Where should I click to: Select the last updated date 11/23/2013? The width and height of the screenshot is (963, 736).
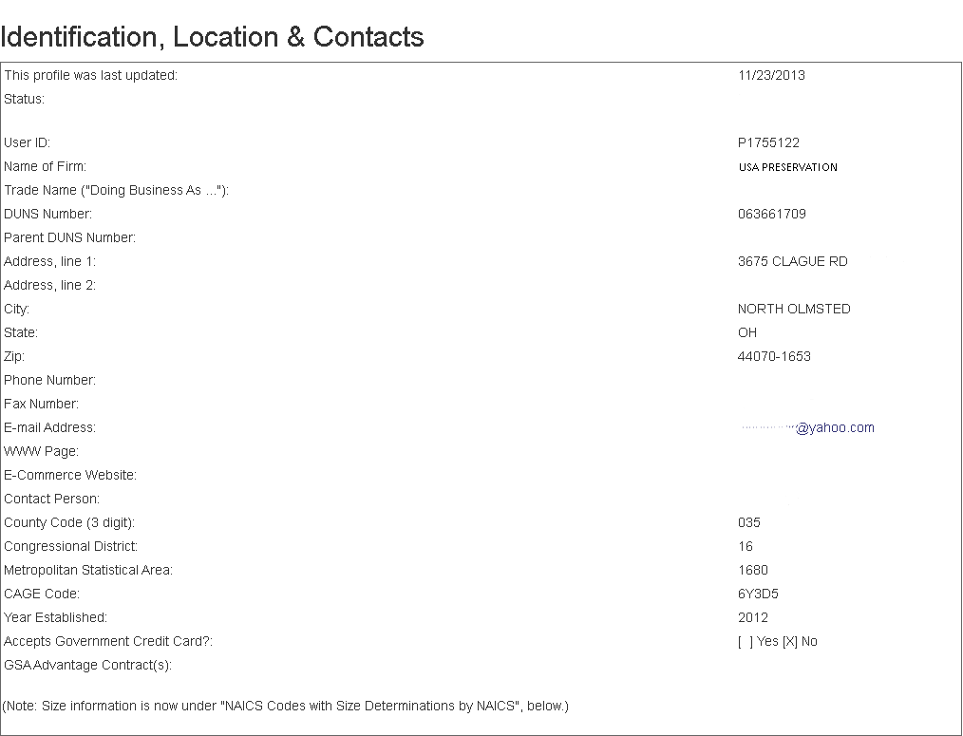771,75
